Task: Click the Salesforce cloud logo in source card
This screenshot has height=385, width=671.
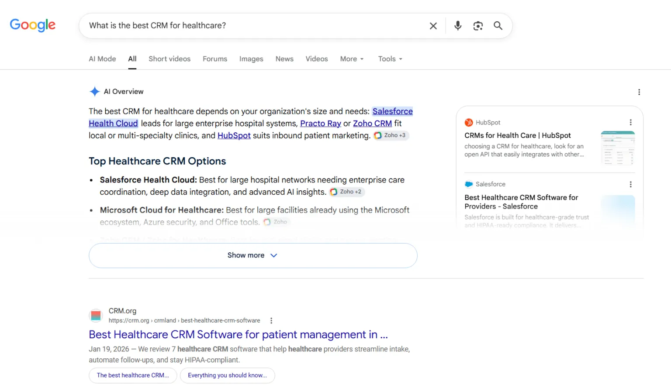Action: point(469,184)
